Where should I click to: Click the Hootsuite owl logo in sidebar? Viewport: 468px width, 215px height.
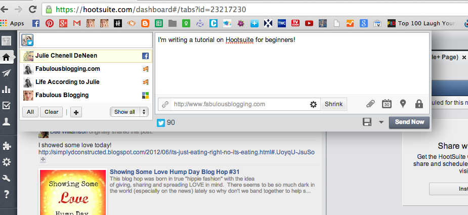[x=6, y=41]
